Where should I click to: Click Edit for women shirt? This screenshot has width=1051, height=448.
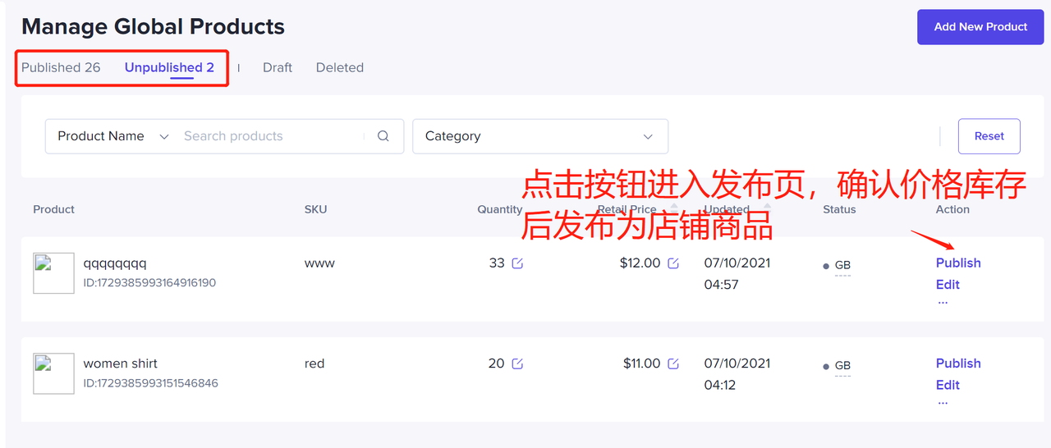click(948, 385)
